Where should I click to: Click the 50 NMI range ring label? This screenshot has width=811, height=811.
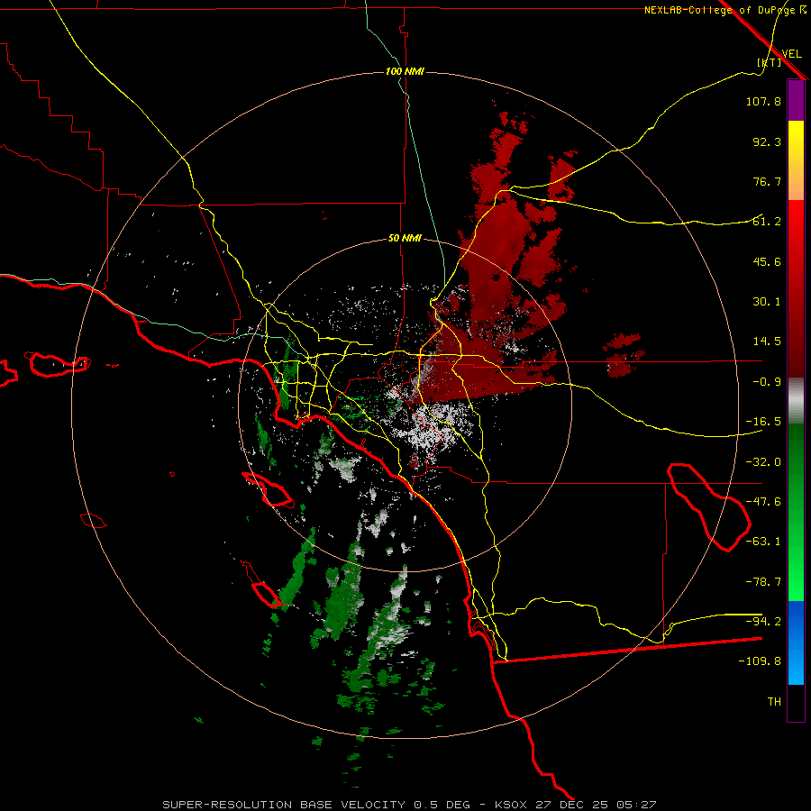click(x=405, y=239)
